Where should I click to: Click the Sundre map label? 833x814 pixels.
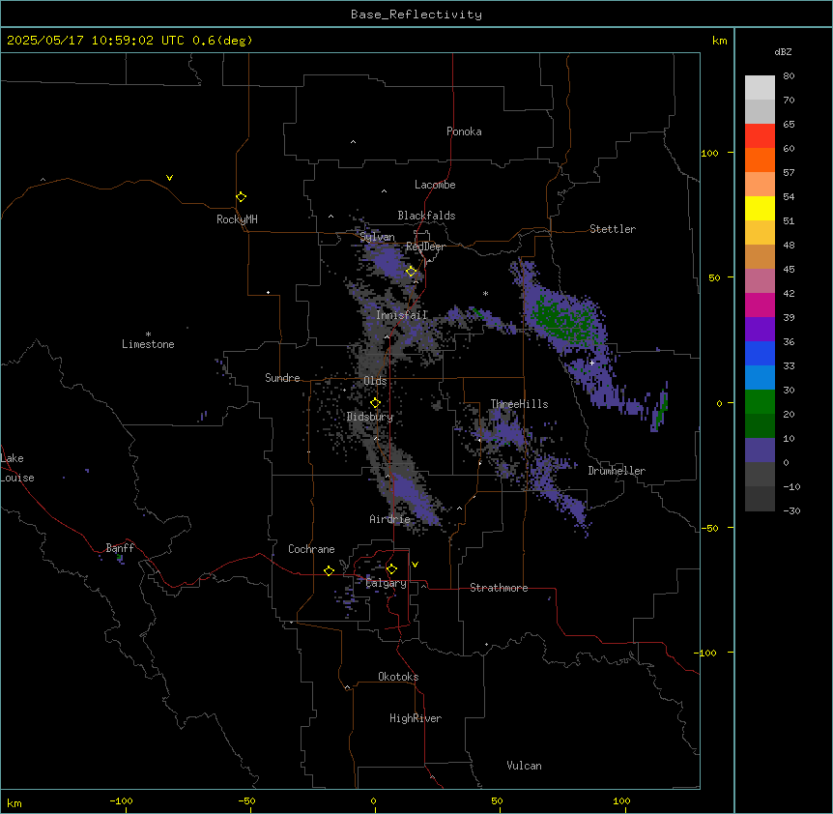(x=282, y=378)
